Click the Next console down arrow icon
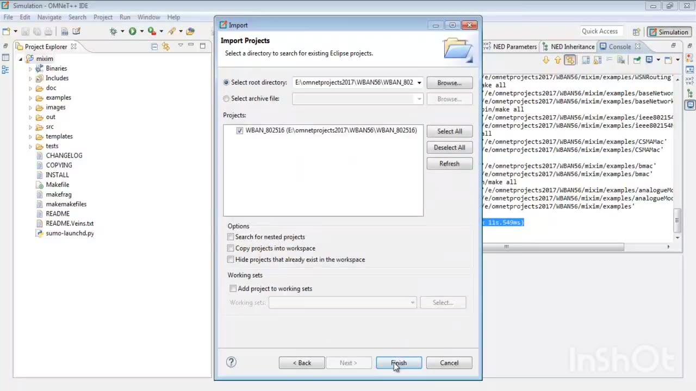This screenshot has height=391, width=696. point(546,60)
